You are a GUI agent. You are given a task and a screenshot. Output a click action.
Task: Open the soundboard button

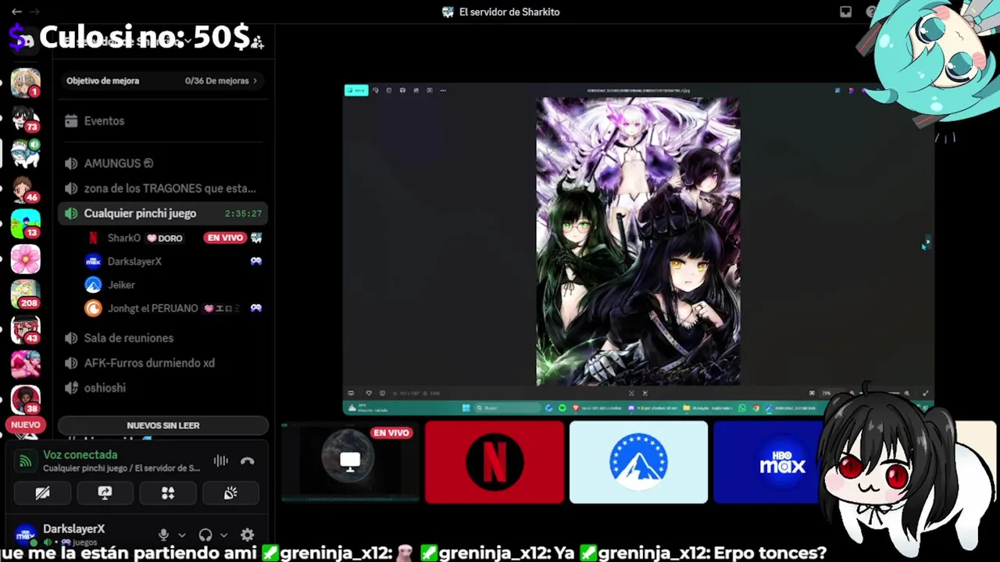pos(230,493)
